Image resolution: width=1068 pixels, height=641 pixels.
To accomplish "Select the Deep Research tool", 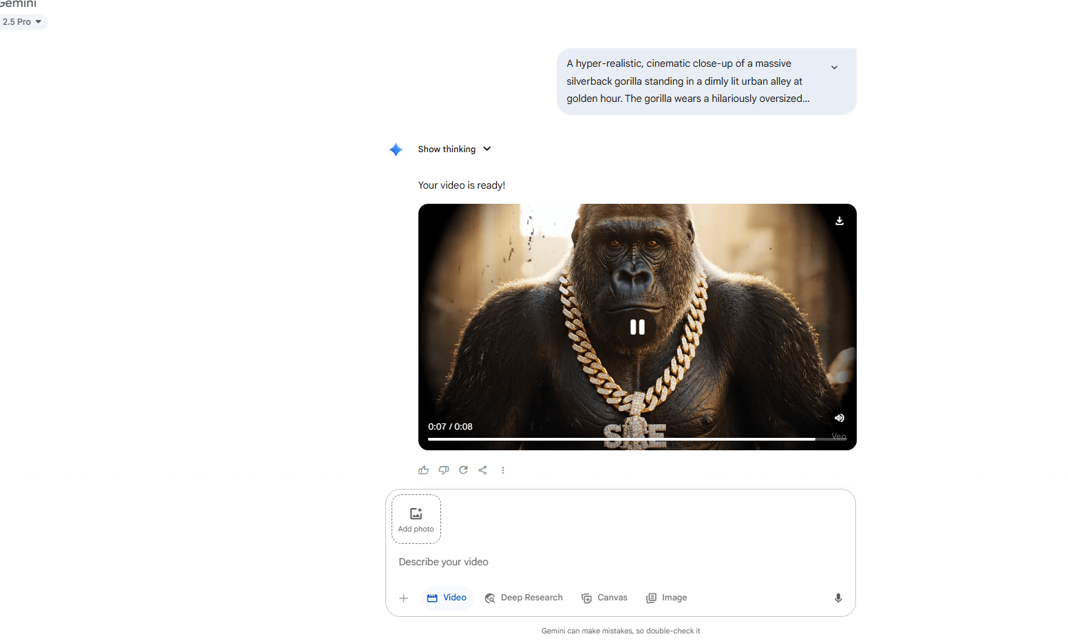I will pyautogui.click(x=524, y=598).
